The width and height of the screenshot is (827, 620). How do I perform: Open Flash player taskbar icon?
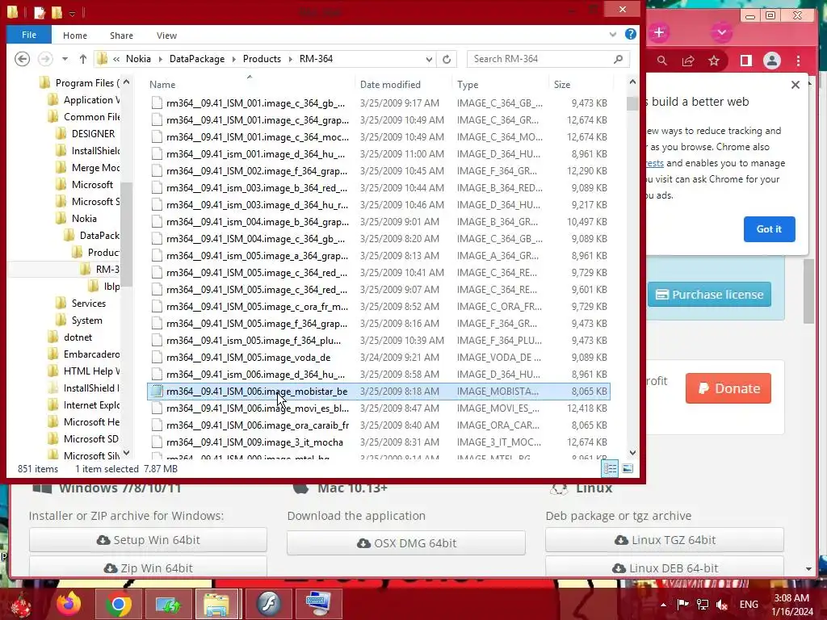(269, 604)
